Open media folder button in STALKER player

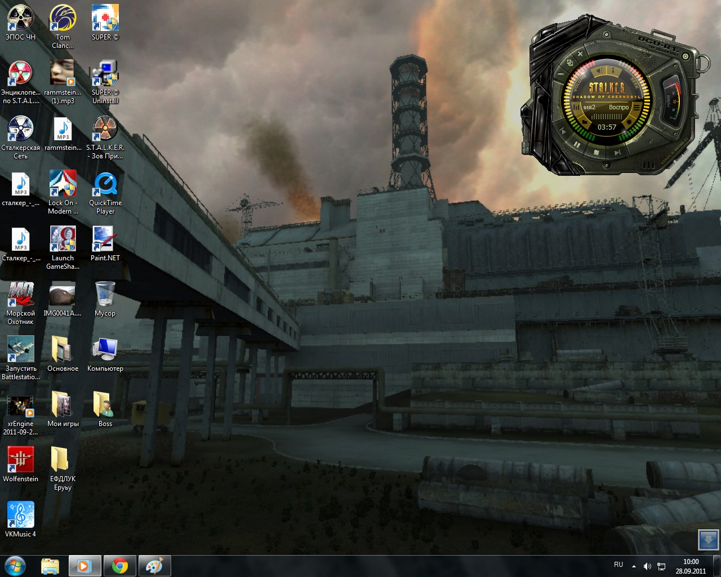pos(585,122)
